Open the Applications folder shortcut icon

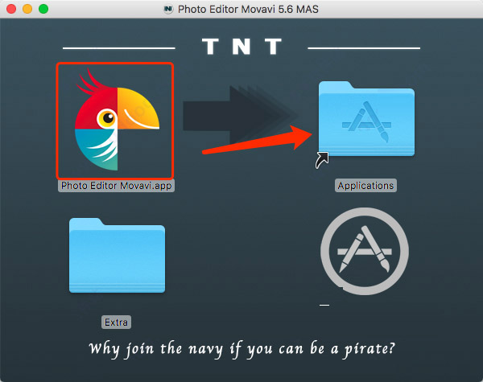coord(366,119)
